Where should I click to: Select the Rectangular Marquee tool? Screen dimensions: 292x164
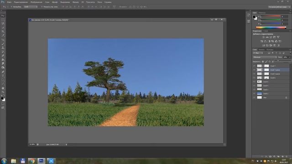tap(3, 20)
